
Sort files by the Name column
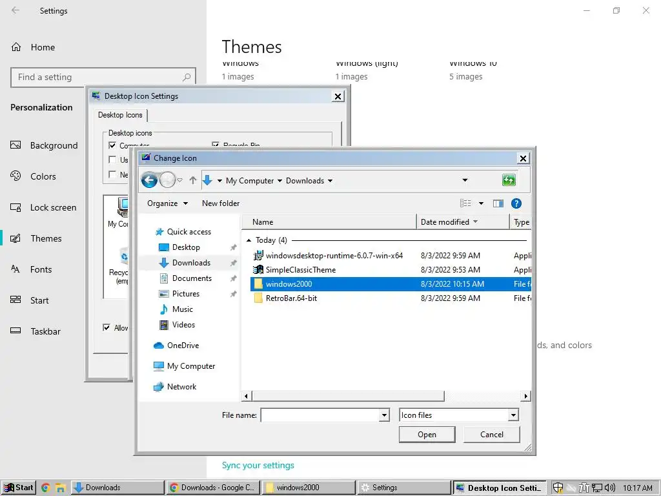pyautogui.click(x=329, y=222)
